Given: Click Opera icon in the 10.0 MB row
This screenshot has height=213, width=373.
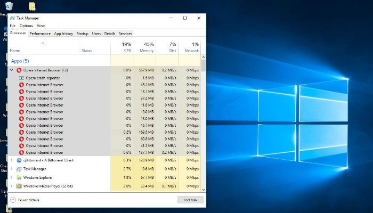Looking at the screenshot, I should point(21,112).
